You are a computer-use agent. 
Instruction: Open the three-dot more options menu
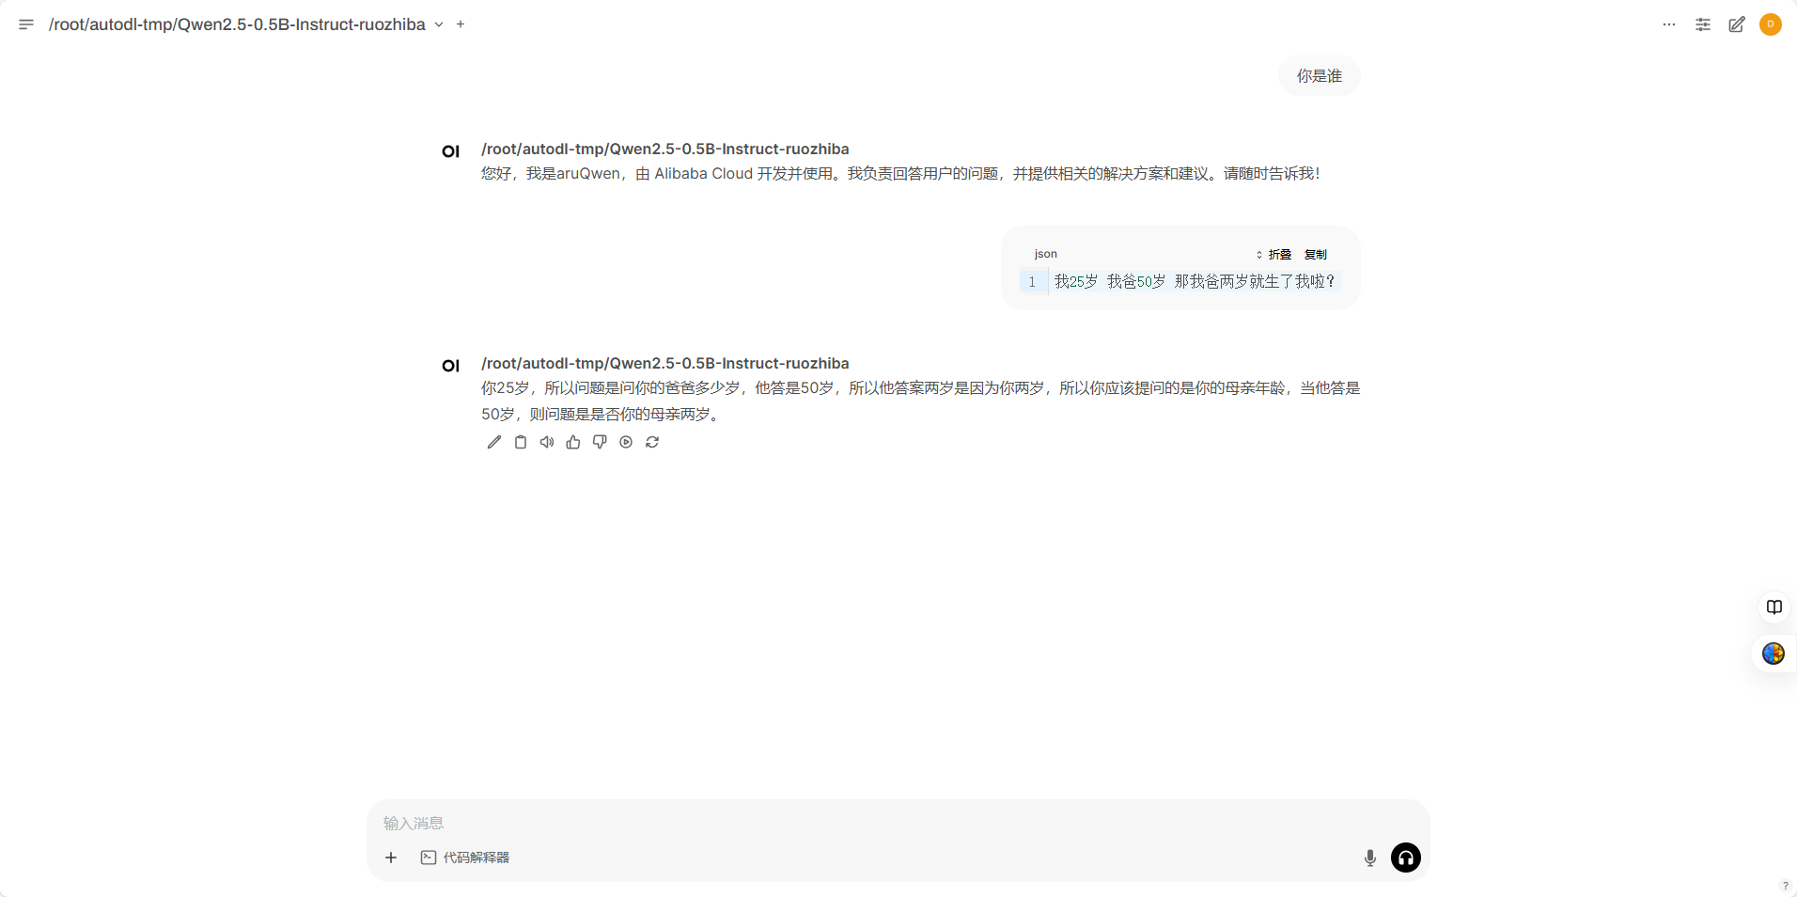coord(1668,24)
